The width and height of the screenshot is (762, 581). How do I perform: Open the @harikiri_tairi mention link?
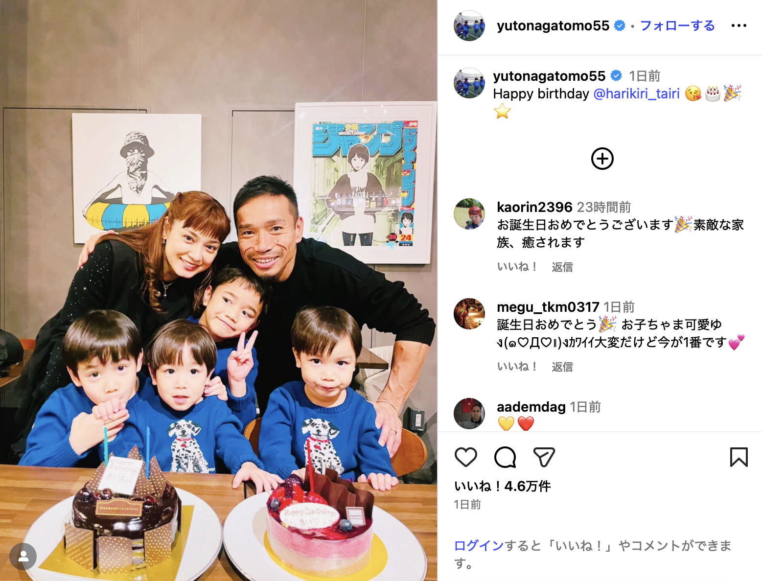(x=636, y=93)
